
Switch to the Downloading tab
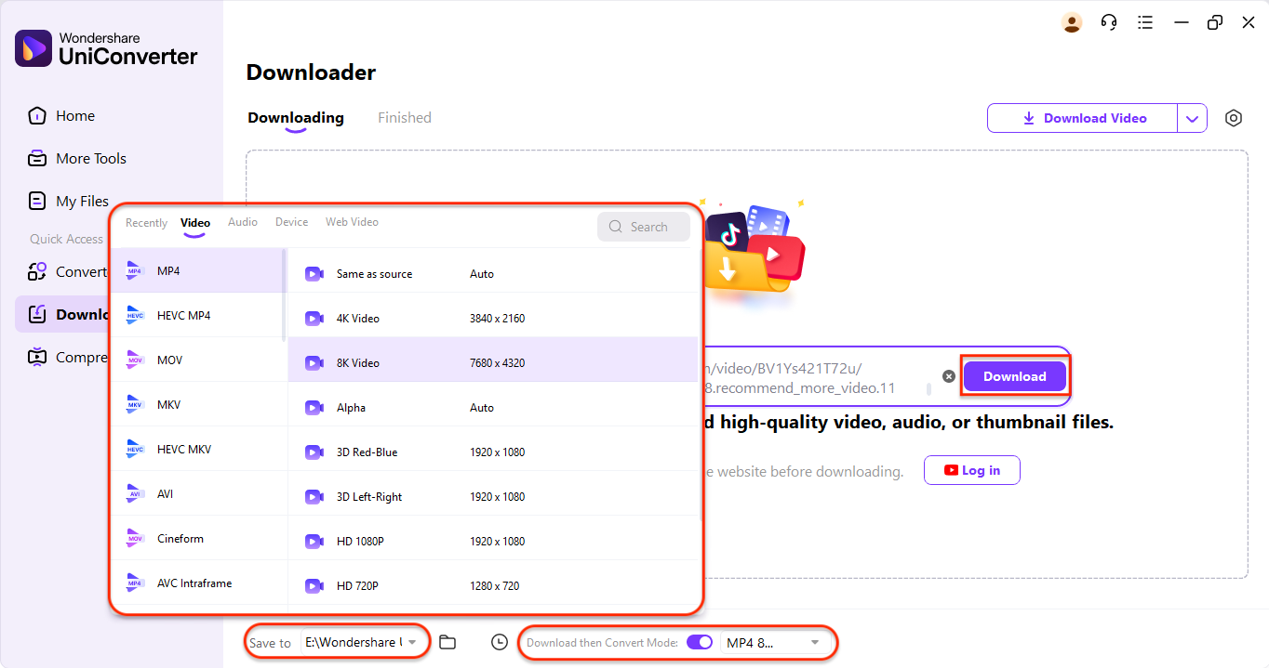tap(296, 118)
